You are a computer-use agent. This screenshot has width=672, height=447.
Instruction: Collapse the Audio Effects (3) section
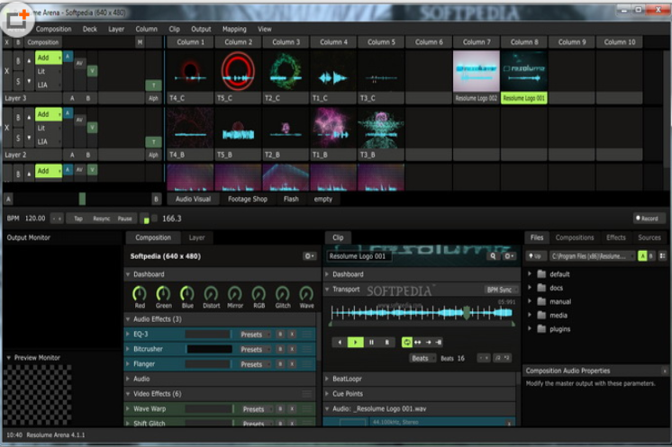click(x=128, y=319)
